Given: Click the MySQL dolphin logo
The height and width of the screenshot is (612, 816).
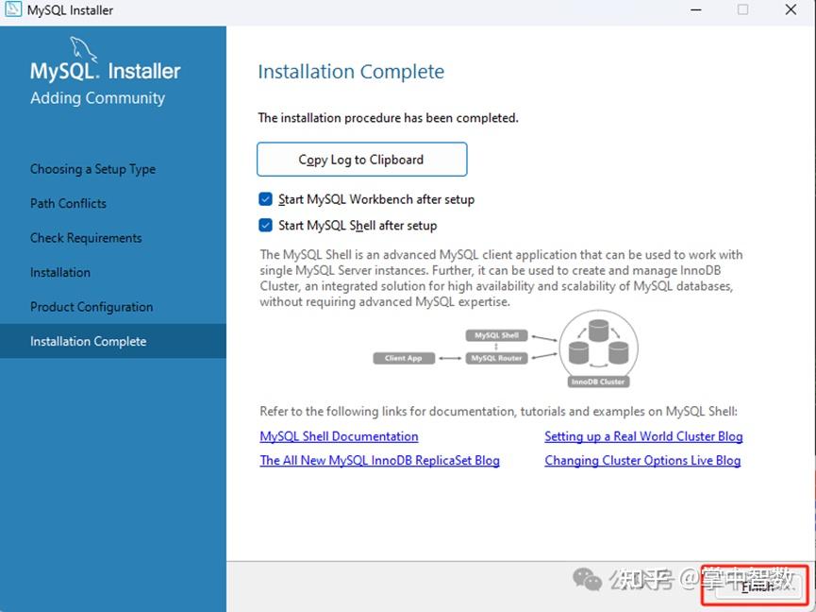Looking at the screenshot, I should (84, 49).
